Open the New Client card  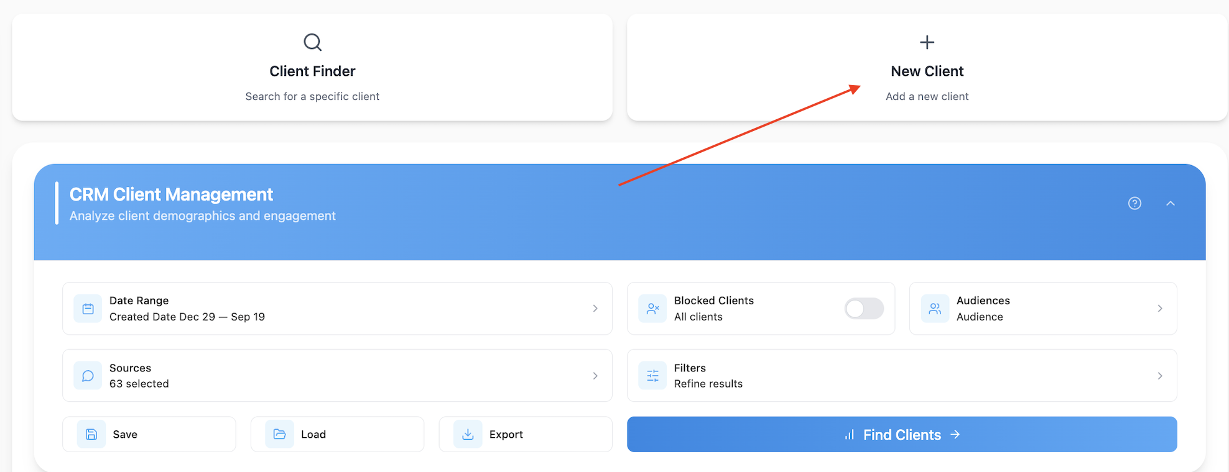coord(927,71)
